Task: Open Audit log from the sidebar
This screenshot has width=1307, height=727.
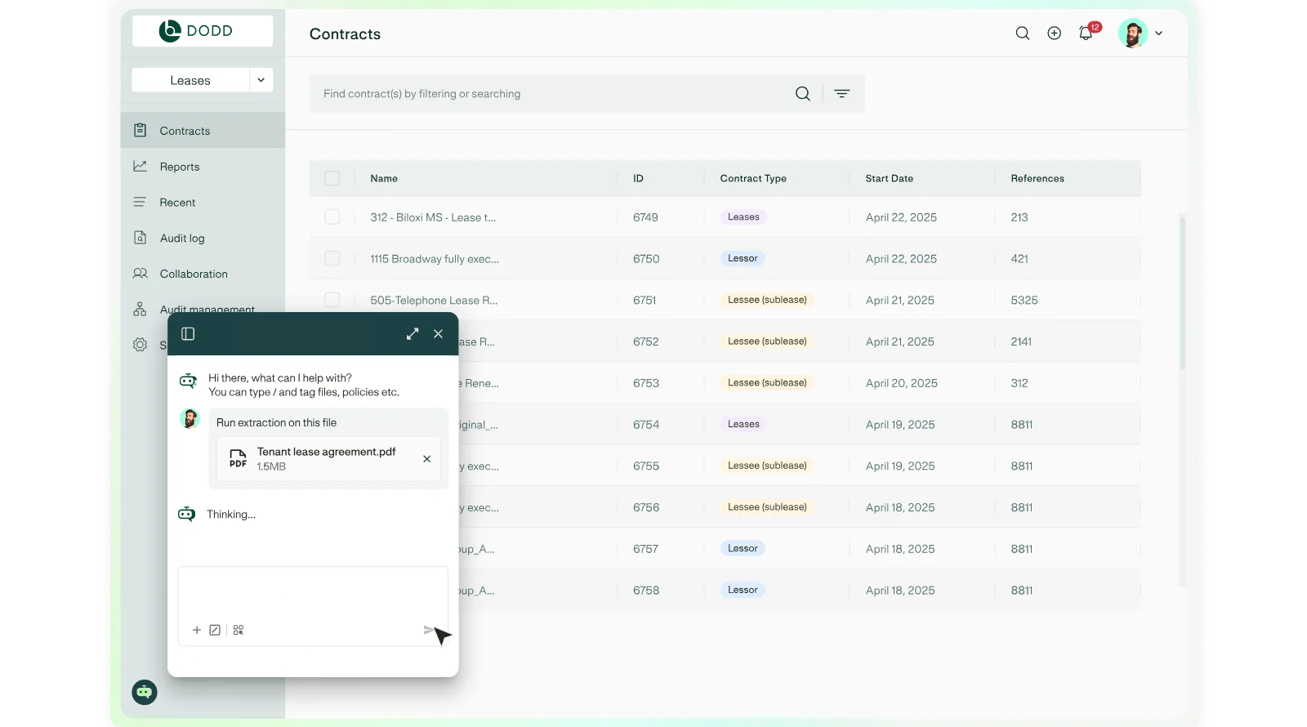Action: (182, 239)
